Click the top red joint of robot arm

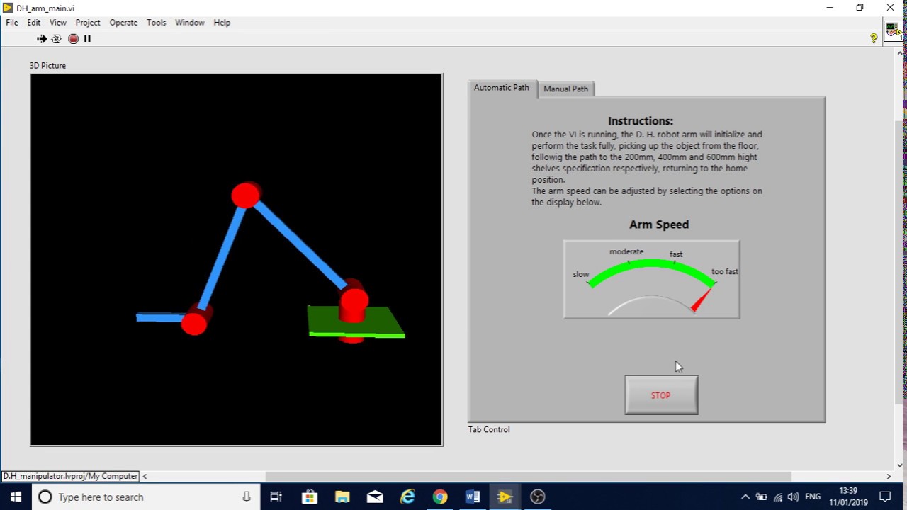(246, 195)
